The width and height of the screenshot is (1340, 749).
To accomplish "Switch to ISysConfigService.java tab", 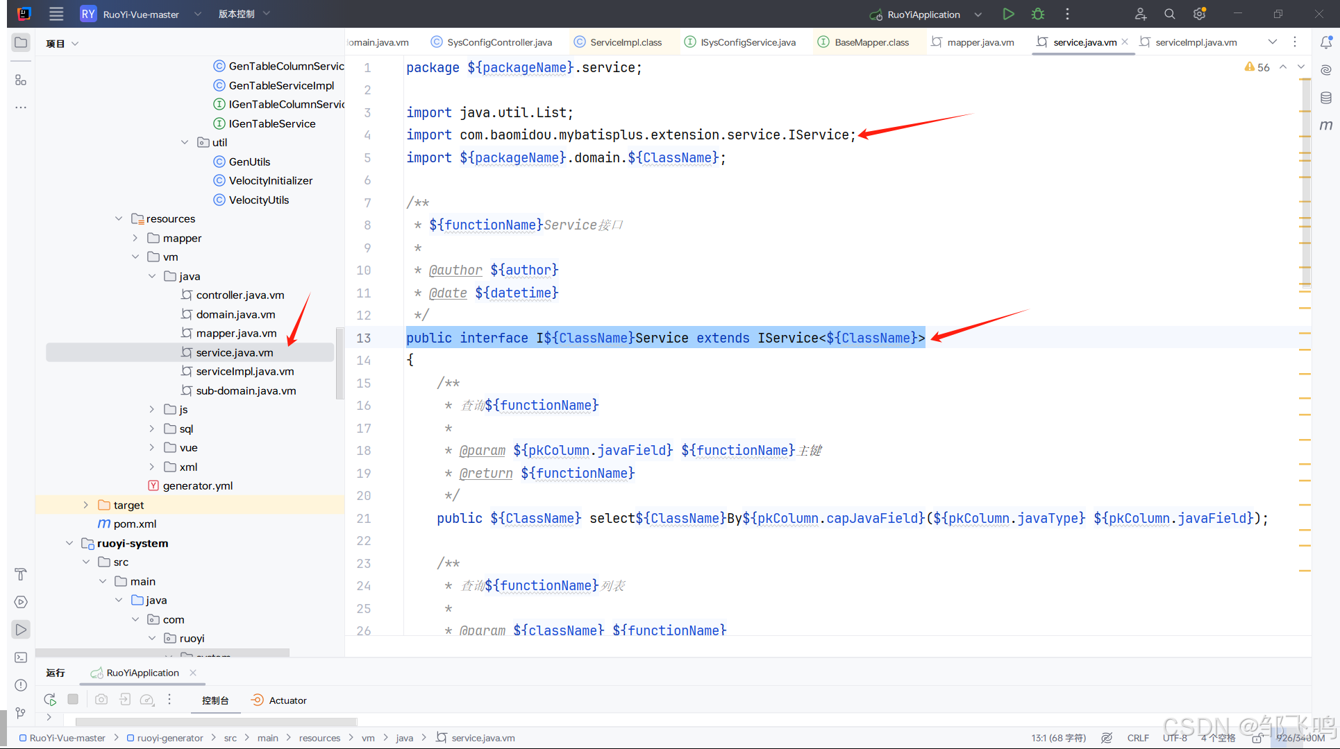I will point(740,42).
